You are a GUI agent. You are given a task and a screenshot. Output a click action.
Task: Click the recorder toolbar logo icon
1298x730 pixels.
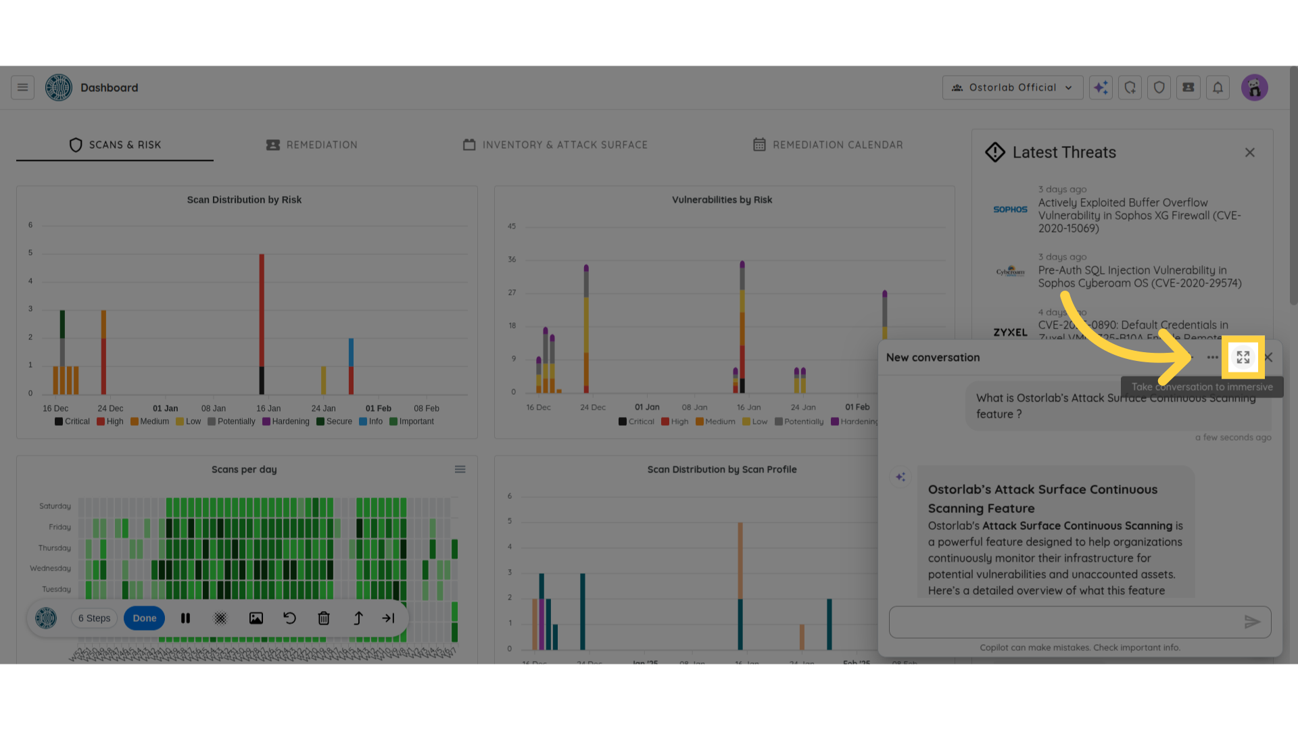click(x=46, y=618)
